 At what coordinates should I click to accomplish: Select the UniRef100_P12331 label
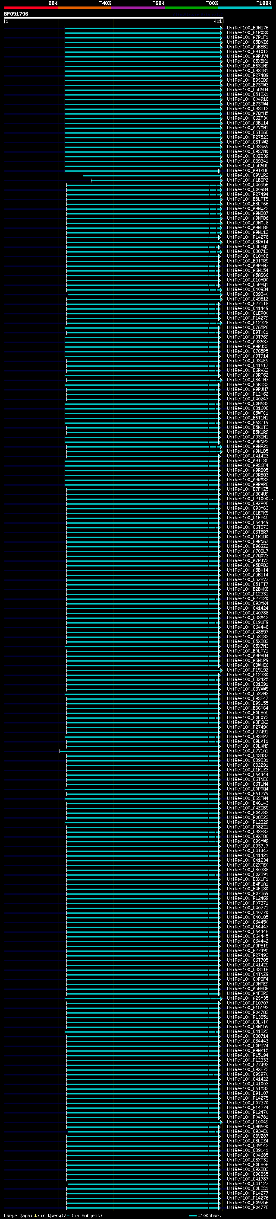click(247, 593)
